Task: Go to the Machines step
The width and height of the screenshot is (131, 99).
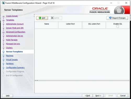Action: (x=10, y=56)
